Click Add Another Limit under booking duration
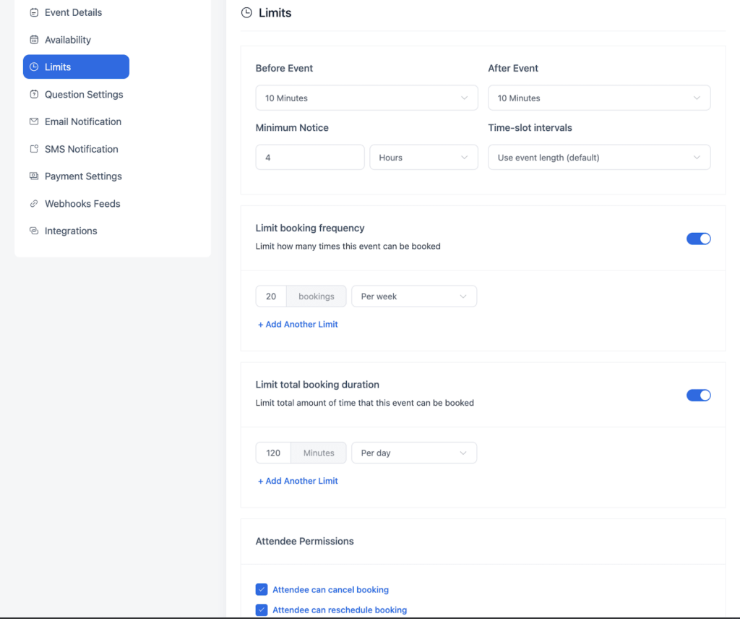This screenshot has height=619, width=740. click(297, 480)
